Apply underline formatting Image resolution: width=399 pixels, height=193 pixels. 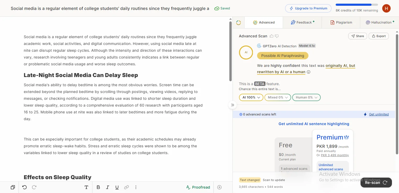pos(117,187)
